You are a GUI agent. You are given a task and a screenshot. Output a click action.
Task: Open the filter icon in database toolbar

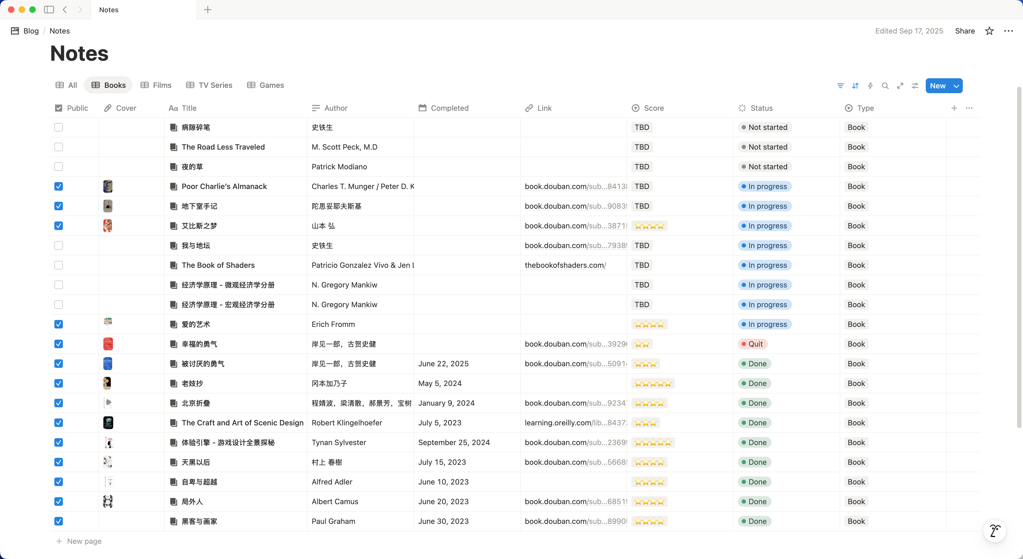click(840, 86)
